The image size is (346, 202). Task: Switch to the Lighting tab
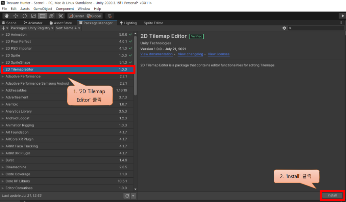pyautogui.click(x=128, y=23)
